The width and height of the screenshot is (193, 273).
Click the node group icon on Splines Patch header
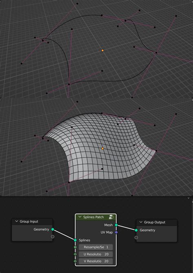click(111, 217)
